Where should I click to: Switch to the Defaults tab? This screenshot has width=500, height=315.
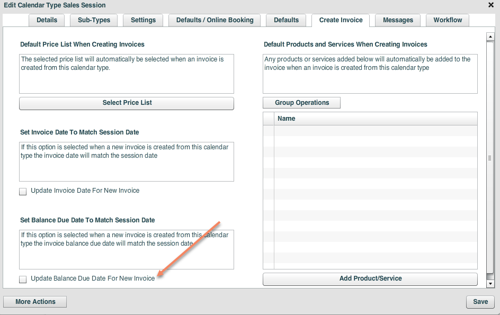click(286, 20)
